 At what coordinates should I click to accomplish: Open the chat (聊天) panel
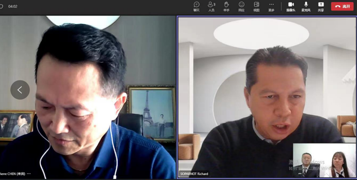coord(196,7)
